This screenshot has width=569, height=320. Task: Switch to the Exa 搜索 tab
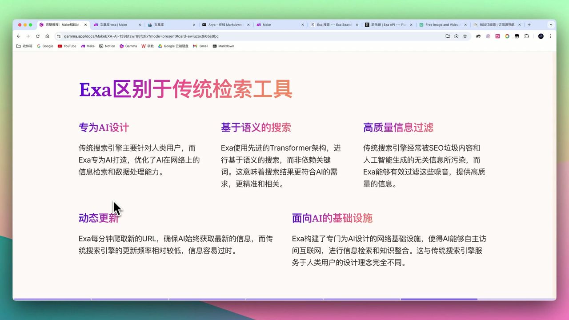click(x=331, y=24)
